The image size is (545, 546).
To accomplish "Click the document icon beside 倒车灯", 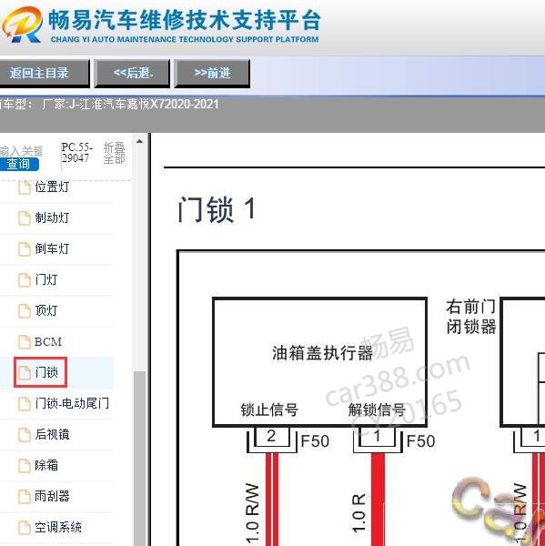I will [x=24, y=249].
